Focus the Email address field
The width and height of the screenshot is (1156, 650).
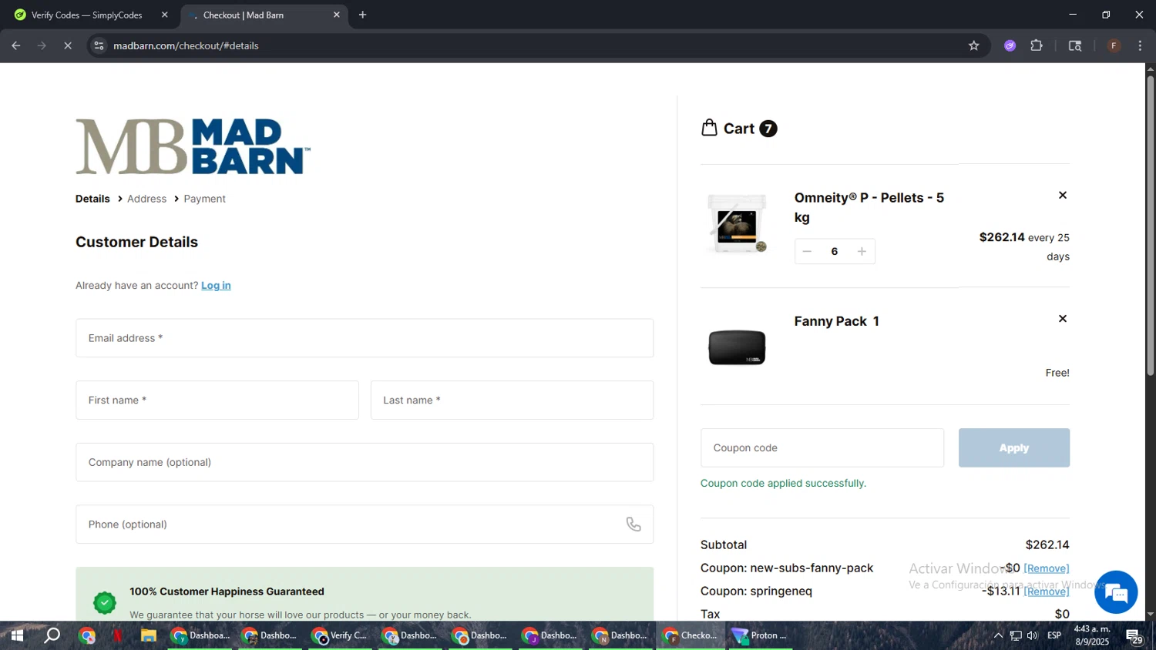[365, 338]
